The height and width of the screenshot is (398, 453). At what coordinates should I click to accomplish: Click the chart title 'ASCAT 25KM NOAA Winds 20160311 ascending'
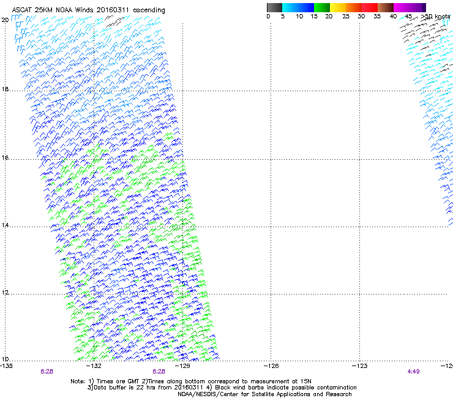[88, 10]
